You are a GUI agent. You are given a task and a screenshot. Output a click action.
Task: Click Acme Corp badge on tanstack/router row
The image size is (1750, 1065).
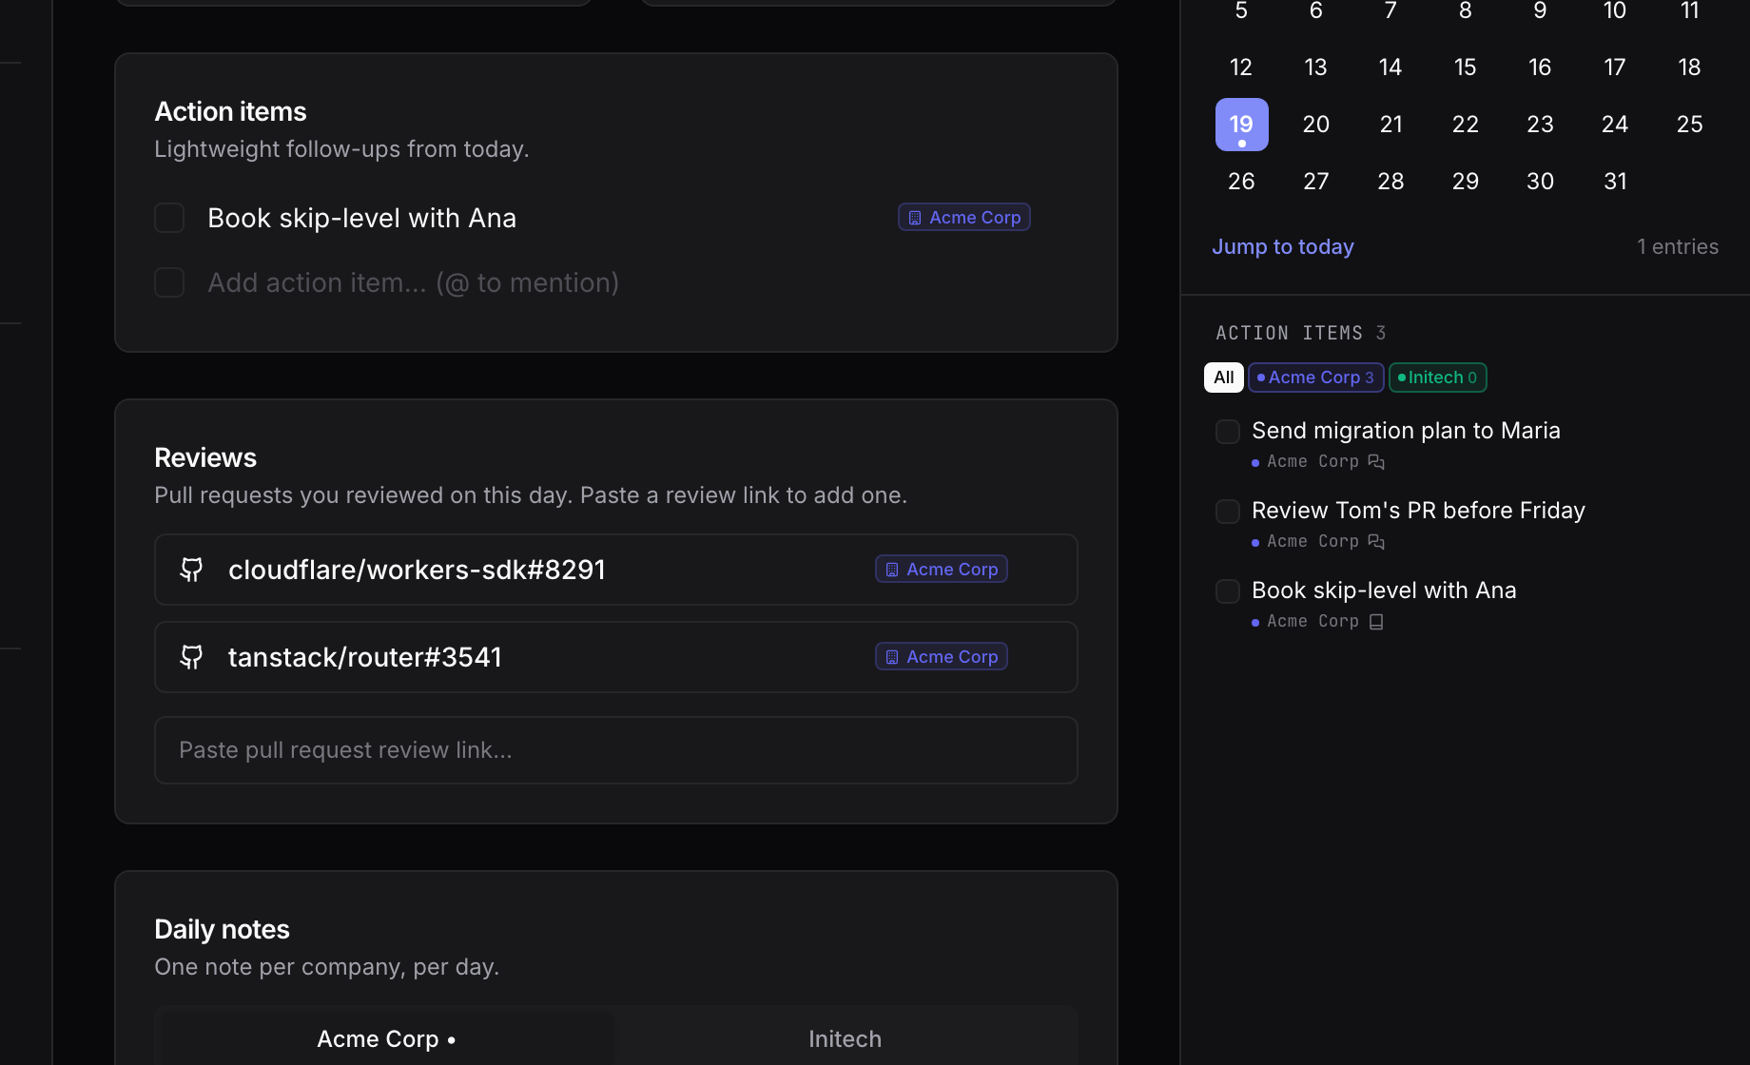(942, 657)
